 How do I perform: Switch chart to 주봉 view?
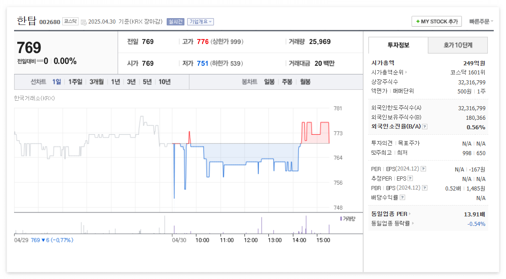click(x=286, y=82)
